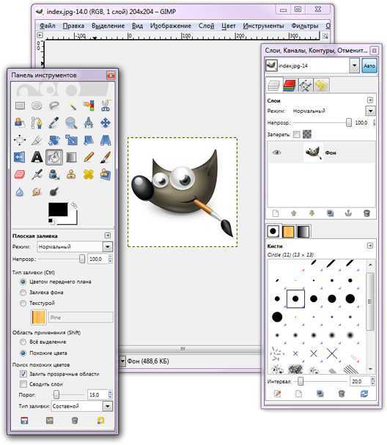Image resolution: width=387 pixels, height=445 pixels.
Task: Select the Eraser tool
Action: [x=20, y=174]
